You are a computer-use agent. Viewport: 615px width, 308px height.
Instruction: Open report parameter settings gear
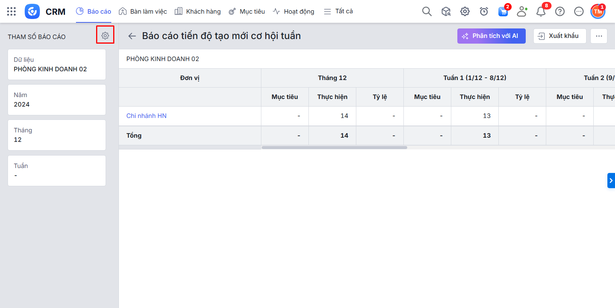coord(105,35)
